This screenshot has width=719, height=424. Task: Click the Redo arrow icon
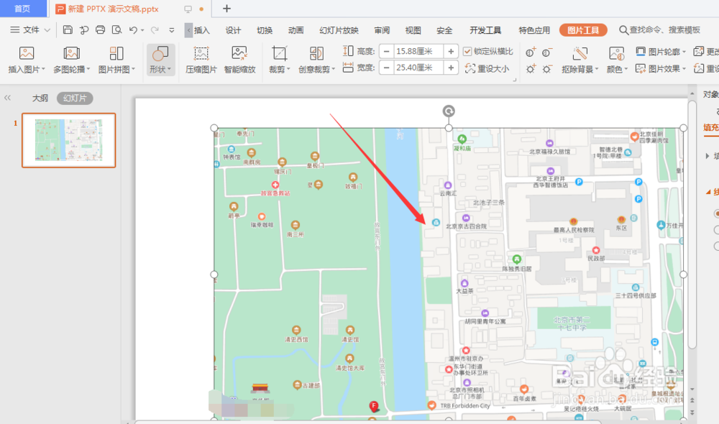point(155,29)
